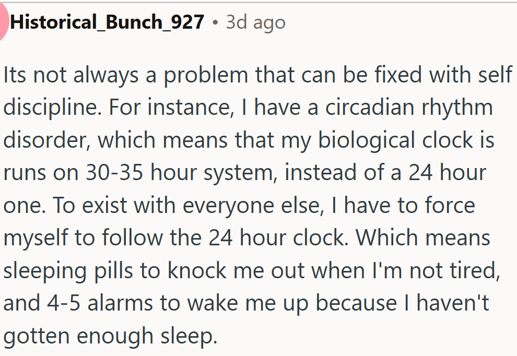Click the word 'myself' in the comment
Screen dimensions: 517x356
36,239
